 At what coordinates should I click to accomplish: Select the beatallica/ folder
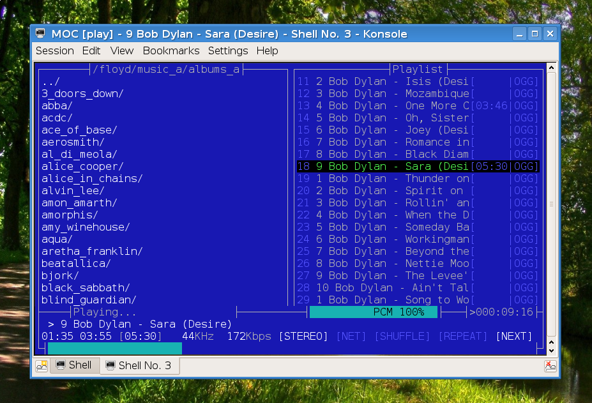pyautogui.click(x=76, y=263)
